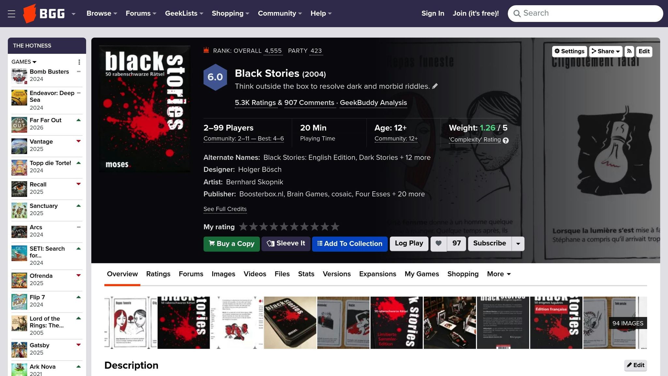The image size is (668, 376).
Task: Expand the arrow next to BGG logo
Action: (x=74, y=14)
